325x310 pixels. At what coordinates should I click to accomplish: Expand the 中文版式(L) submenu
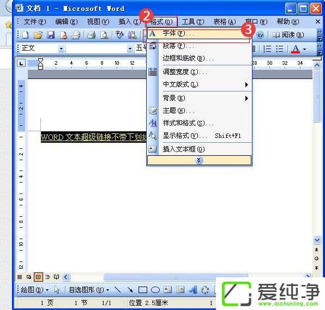coord(199,84)
